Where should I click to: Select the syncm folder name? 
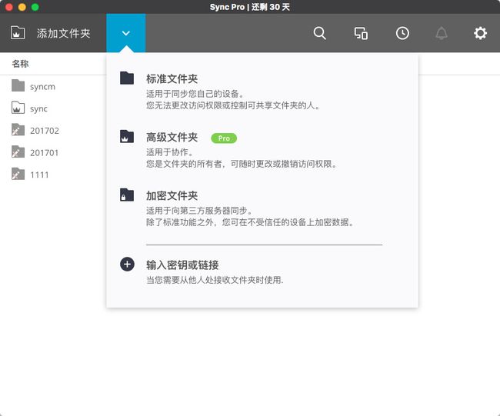pos(43,87)
